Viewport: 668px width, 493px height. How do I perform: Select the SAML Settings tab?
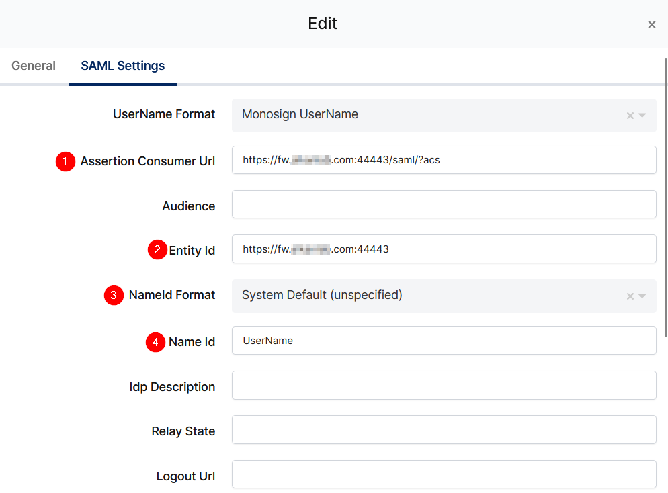[122, 66]
